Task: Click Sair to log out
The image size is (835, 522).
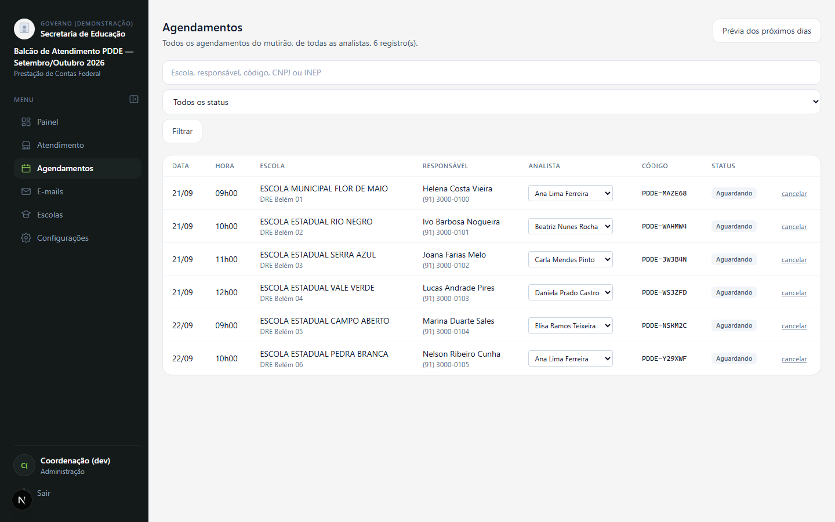Action: (x=43, y=493)
